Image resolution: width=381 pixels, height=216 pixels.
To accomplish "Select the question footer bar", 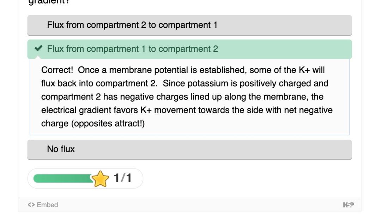I will tap(190, 204).
